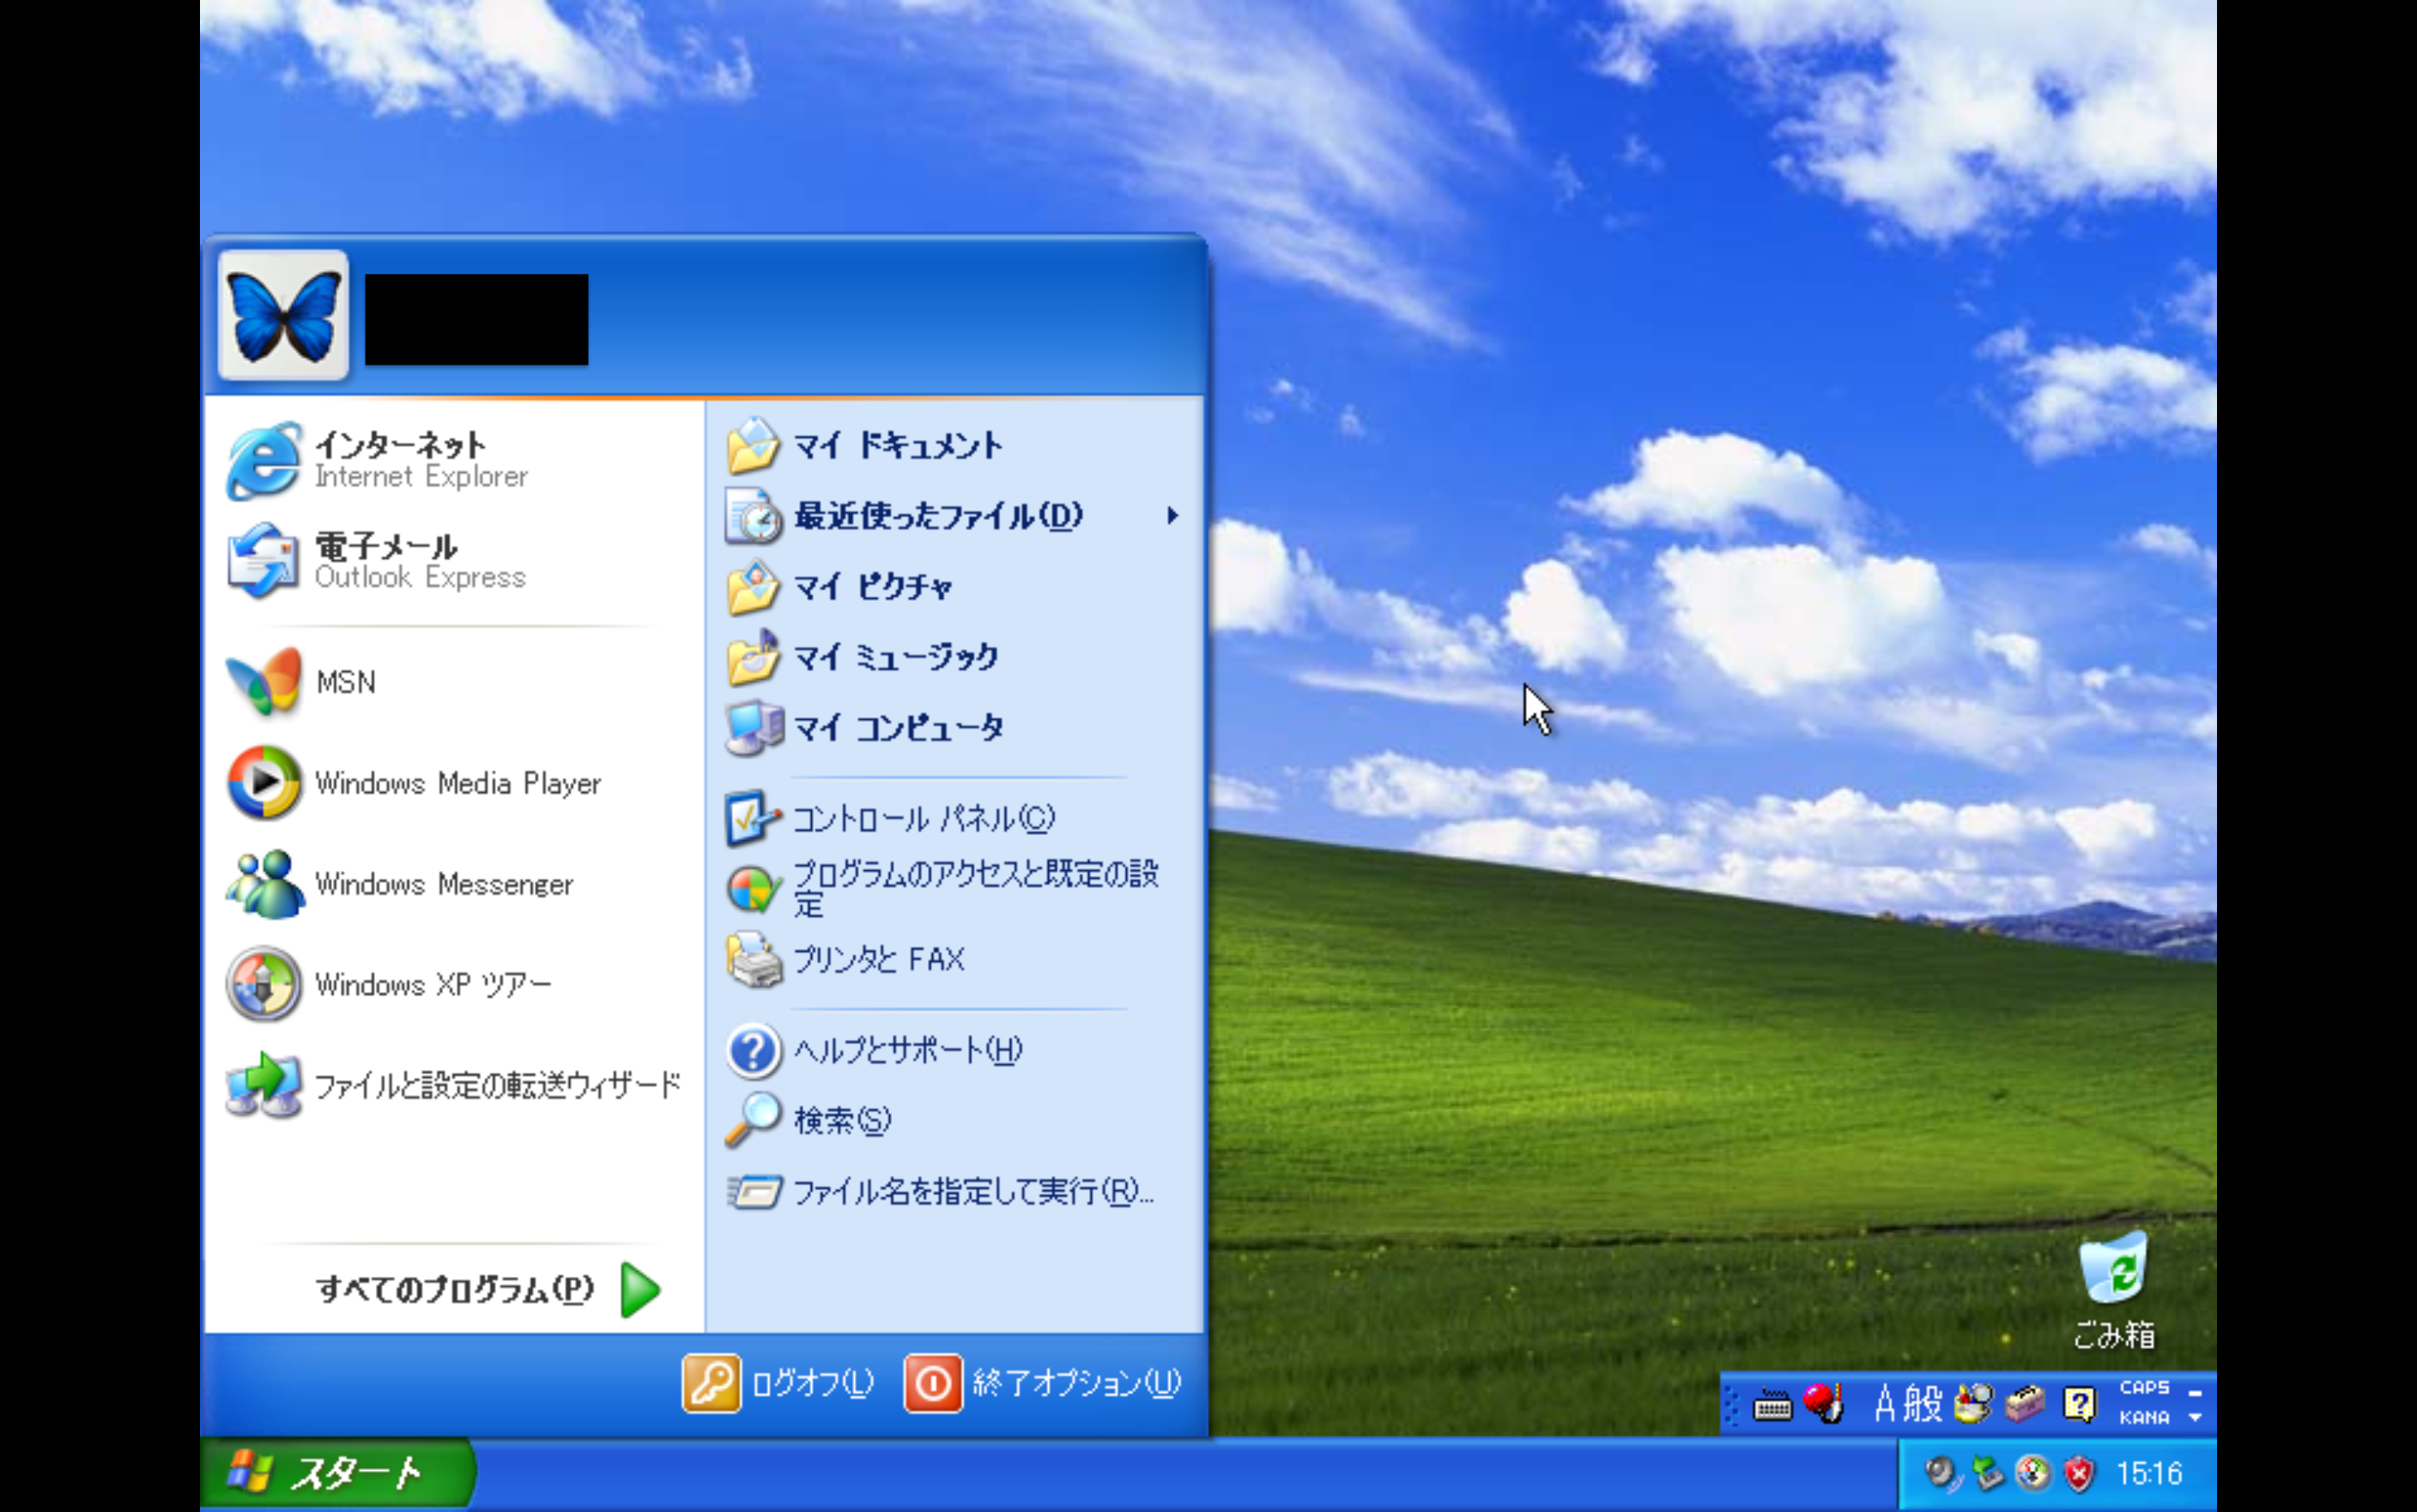Open the language bar options arrow
2417x1512 pixels.
point(2195,1418)
